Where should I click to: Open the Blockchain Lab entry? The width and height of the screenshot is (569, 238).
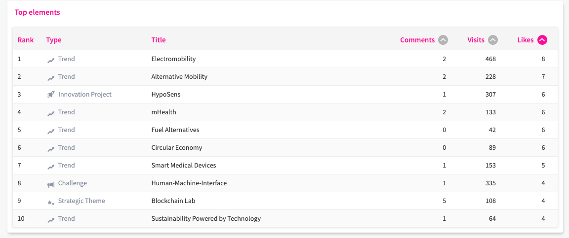[170, 201]
